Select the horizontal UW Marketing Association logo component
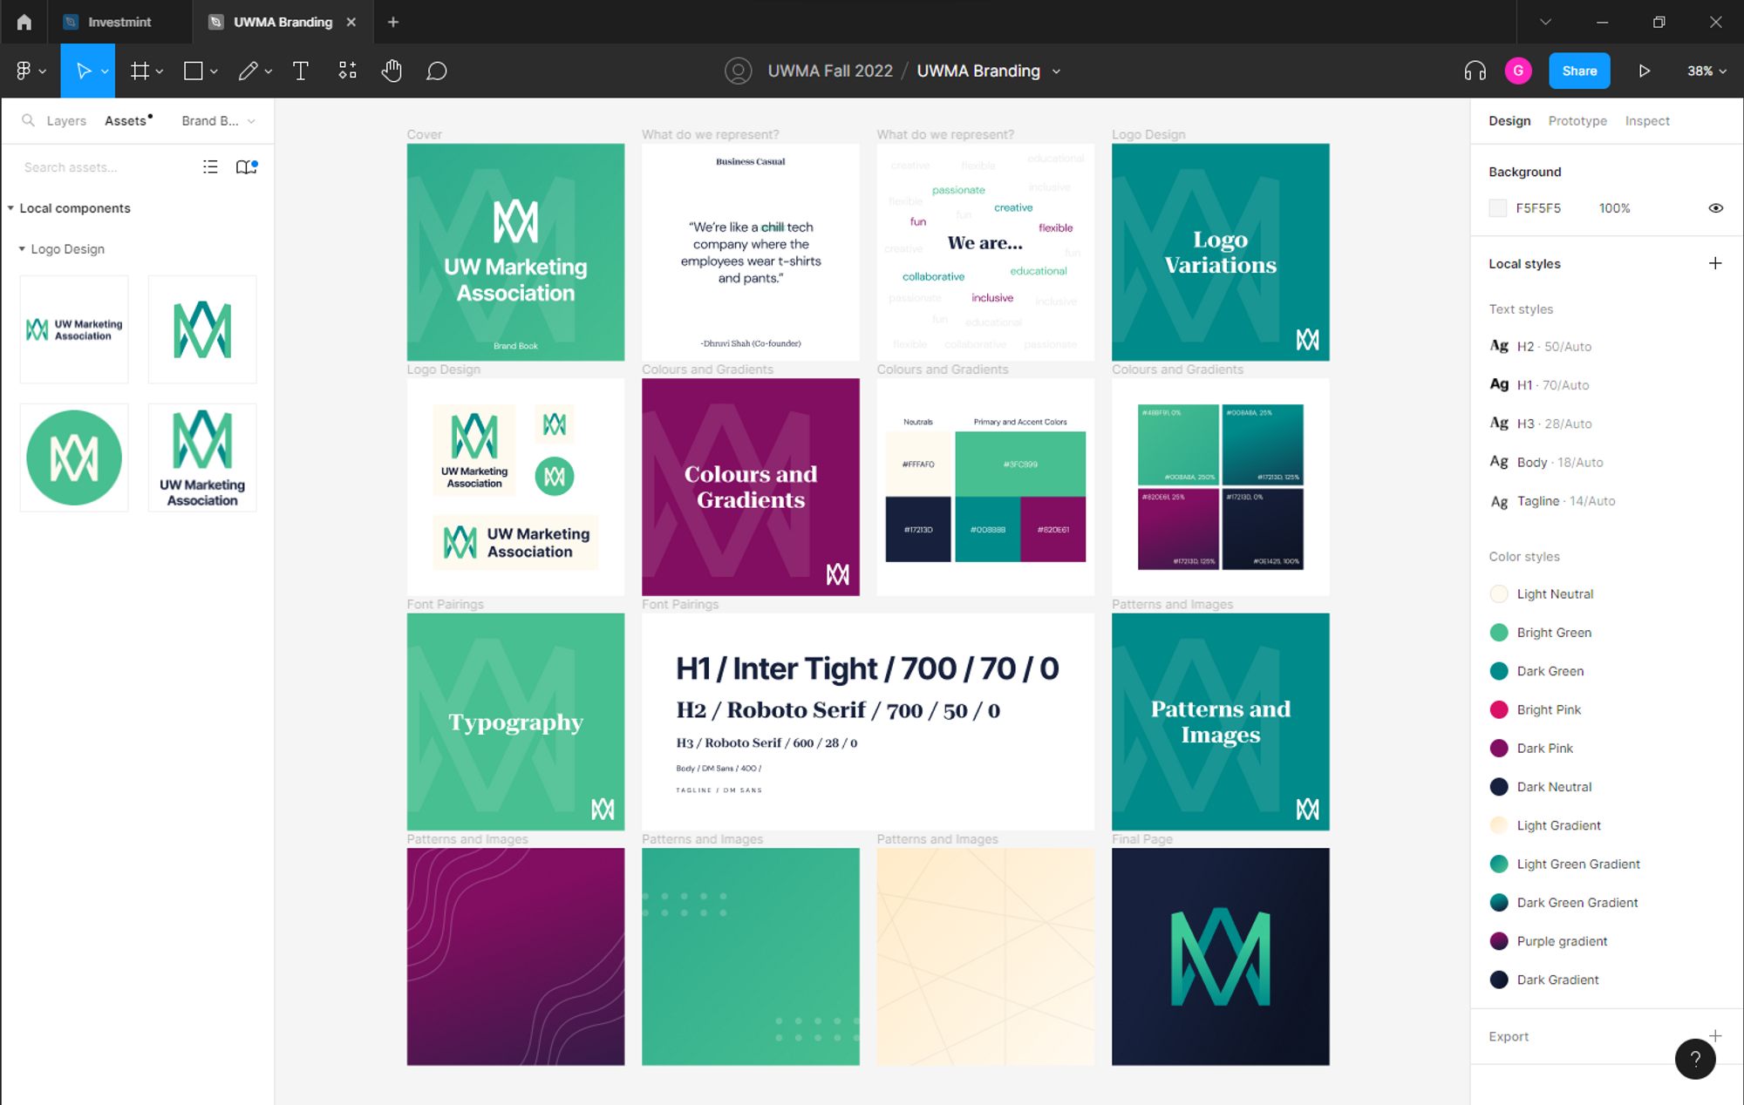The image size is (1744, 1105). (74, 329)
